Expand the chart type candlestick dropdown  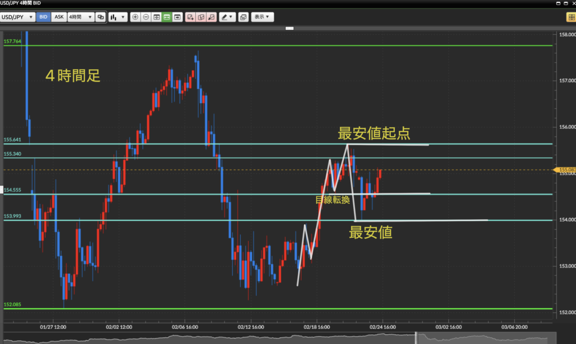pyautogui.click(x=118, y=17)
